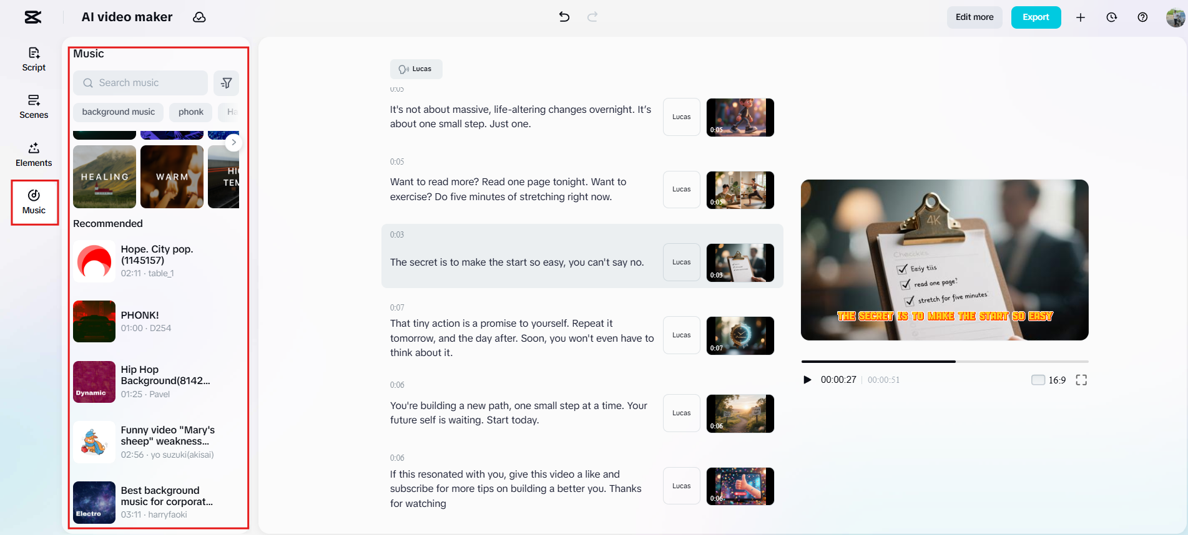This screenshot has width=1188, height=535.
Task: Click Lucas voice button for 'read more' scene
Action: 682,190
